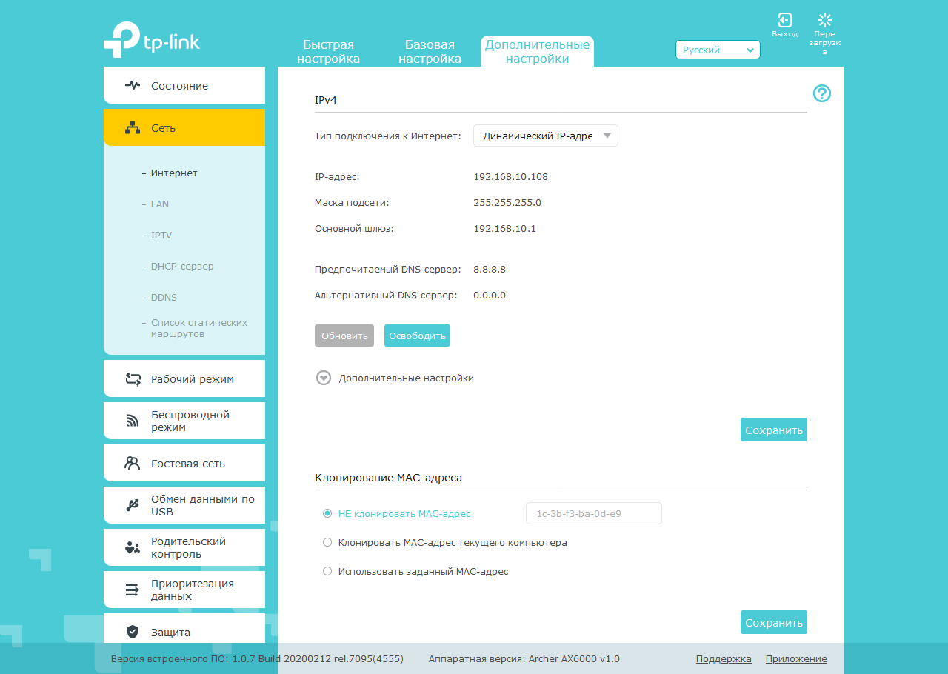The height and width of the screenshot is (674, 948).
Task: Click the Обновить button
Action: pyautogui.click(x=344, y=336)
